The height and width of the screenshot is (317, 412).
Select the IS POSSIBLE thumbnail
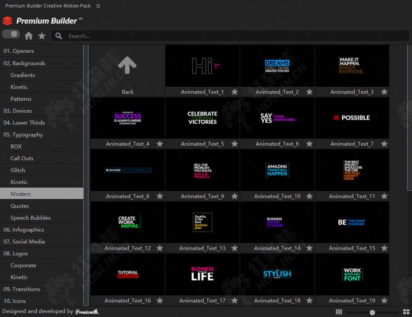coord(352,118)
